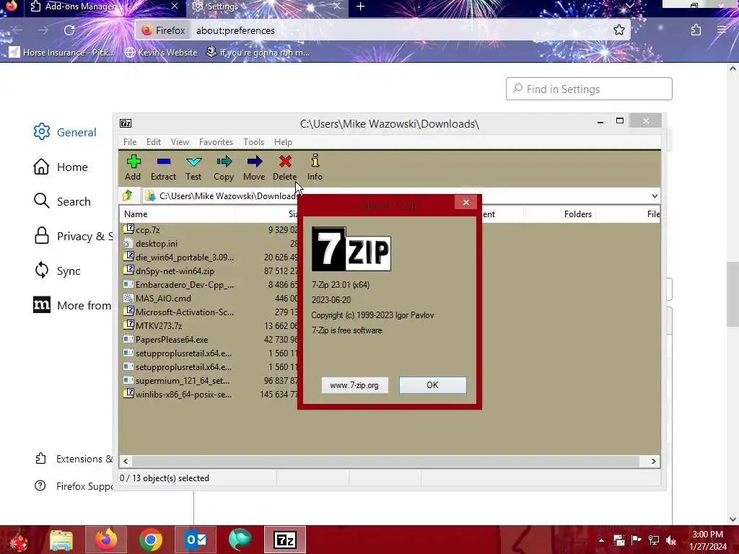
Task: Click the MAS_AIO.cmd script icon
Action: [x=128, y=298]
